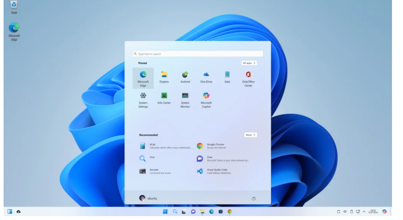
Task: Open System Settings from pinned apps
Action: click(143, 99)
